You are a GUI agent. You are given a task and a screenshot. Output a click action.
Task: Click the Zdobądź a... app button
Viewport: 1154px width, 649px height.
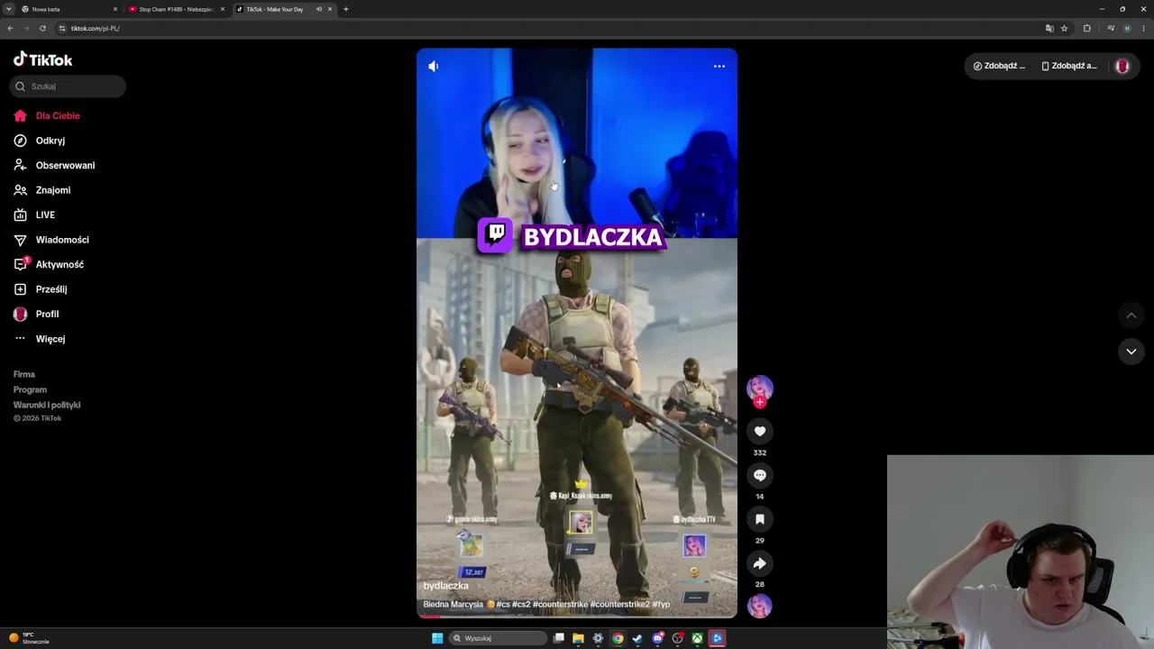1069,66
